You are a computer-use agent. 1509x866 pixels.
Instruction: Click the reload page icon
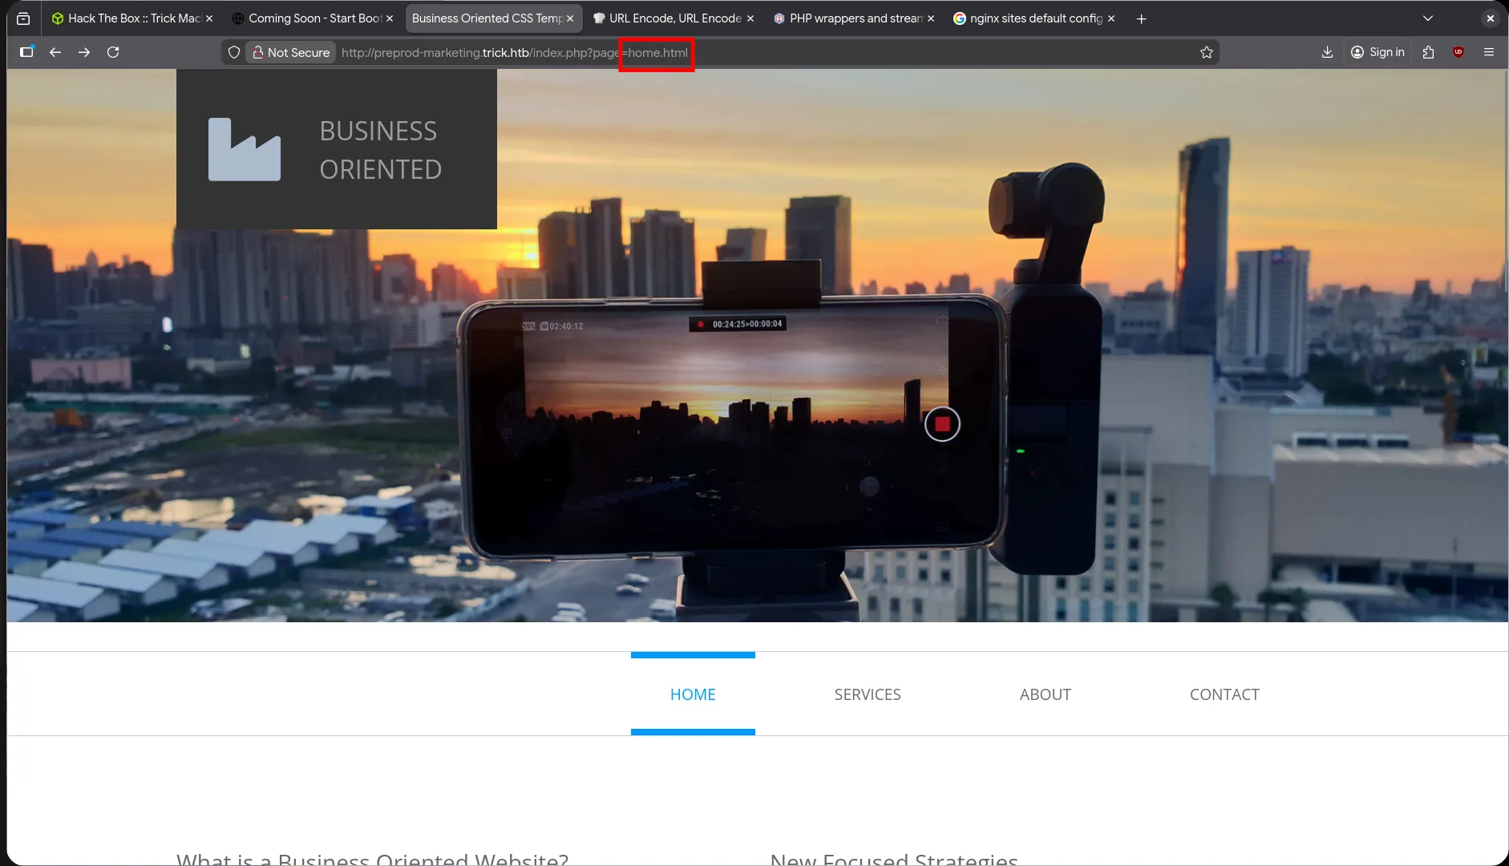(x=113, y=52)
